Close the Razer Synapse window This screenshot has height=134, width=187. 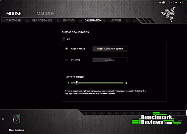point(180,2)
